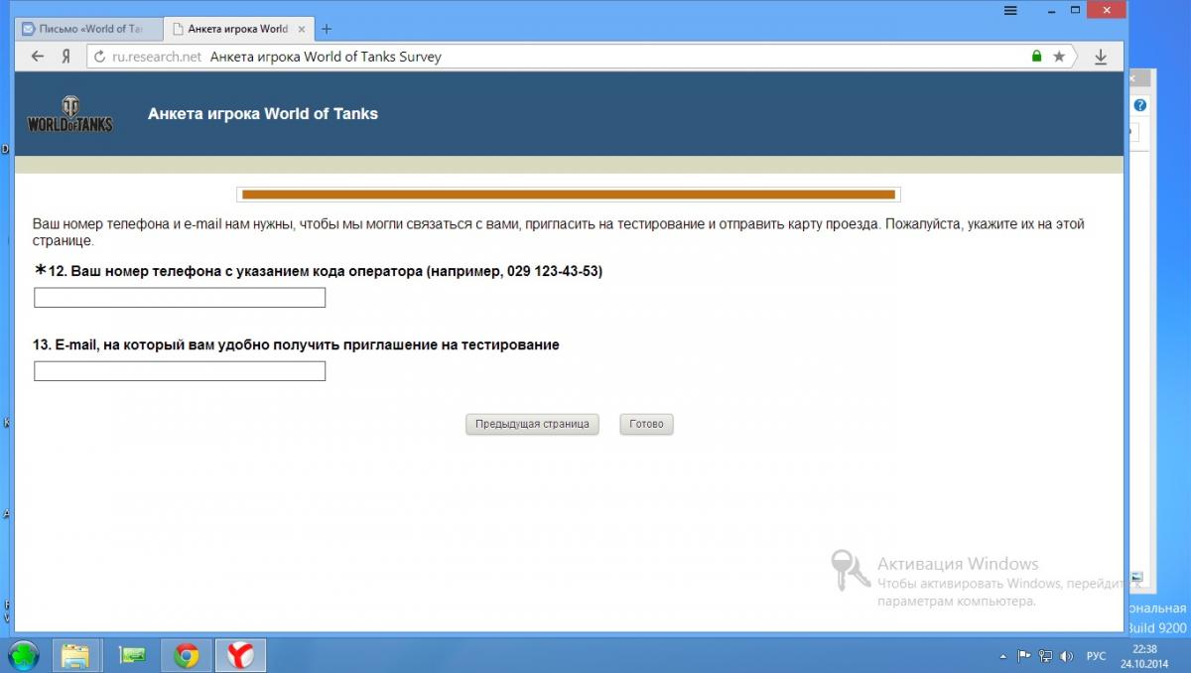
Task: Open the volume speaker tray icon
Action: 1067,656
